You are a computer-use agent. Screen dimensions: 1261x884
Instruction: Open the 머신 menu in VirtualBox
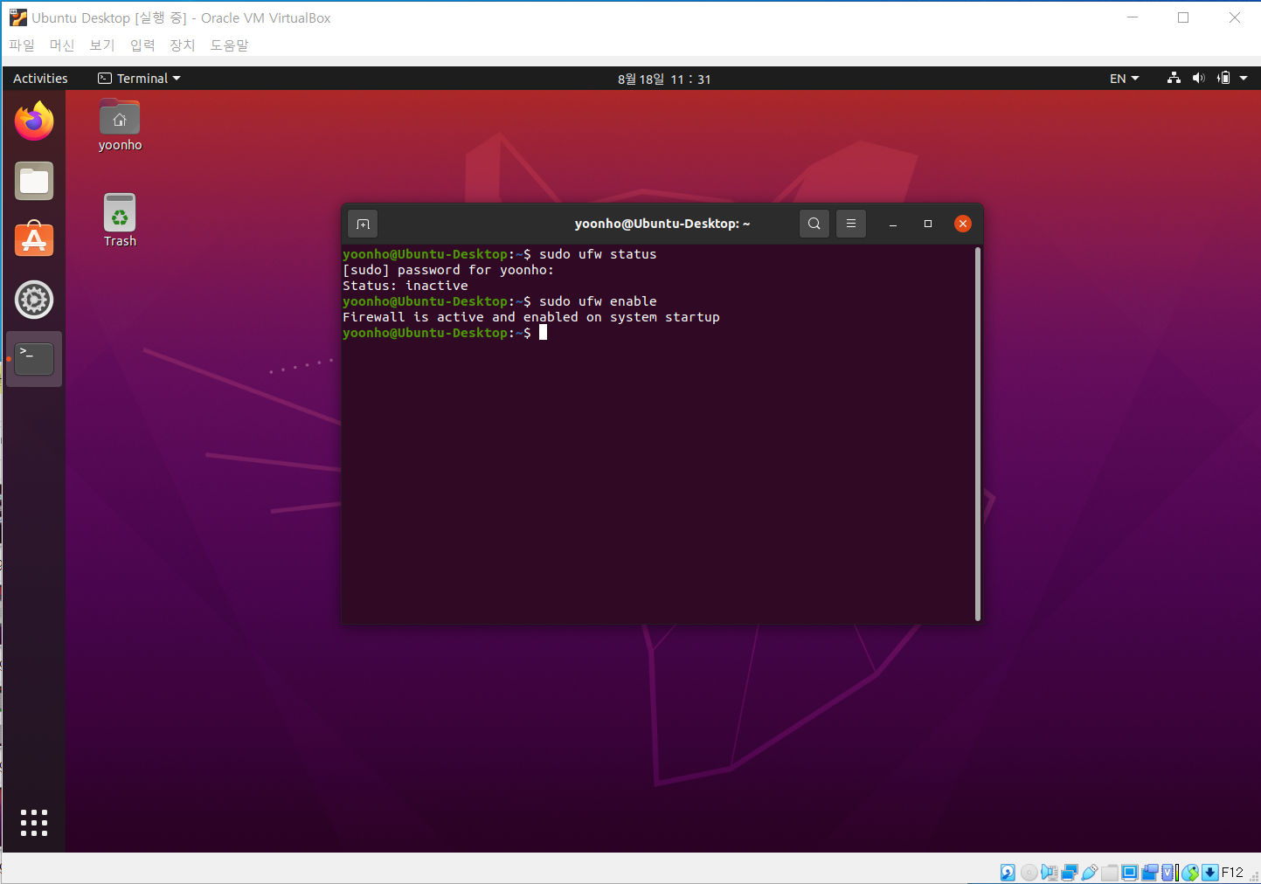click(x=62, y=45)
